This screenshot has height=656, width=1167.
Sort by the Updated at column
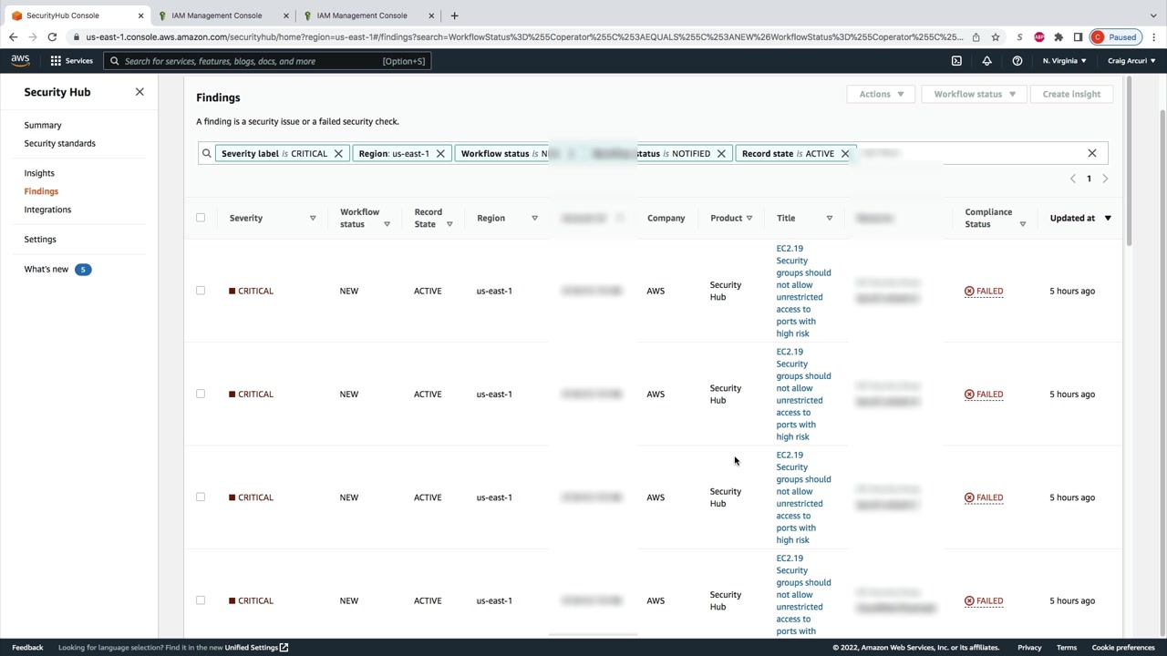point(1108,219)
